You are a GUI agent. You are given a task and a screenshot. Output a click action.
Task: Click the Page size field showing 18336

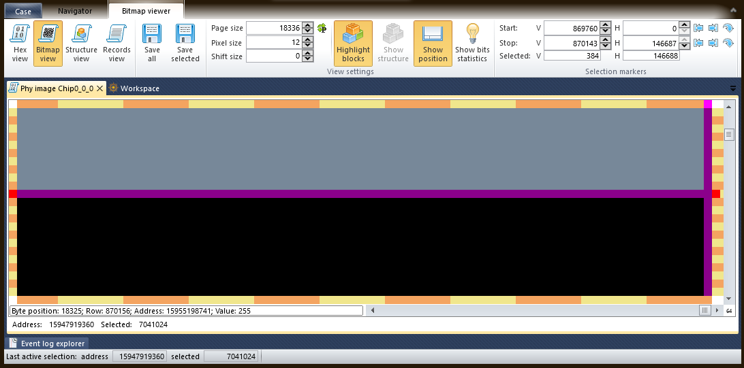coord(275,29)
